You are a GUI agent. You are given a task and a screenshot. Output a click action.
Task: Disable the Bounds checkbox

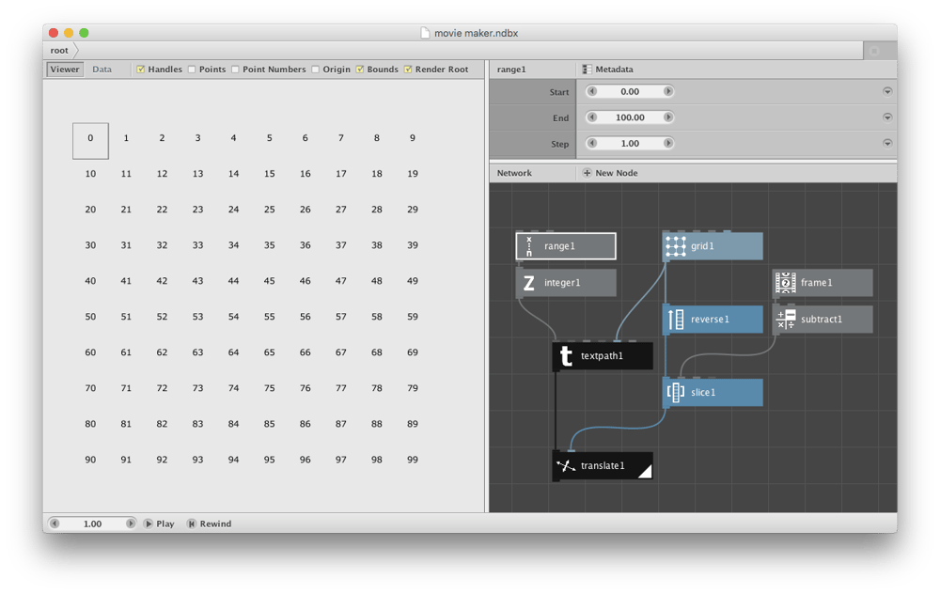click(360, 70)
